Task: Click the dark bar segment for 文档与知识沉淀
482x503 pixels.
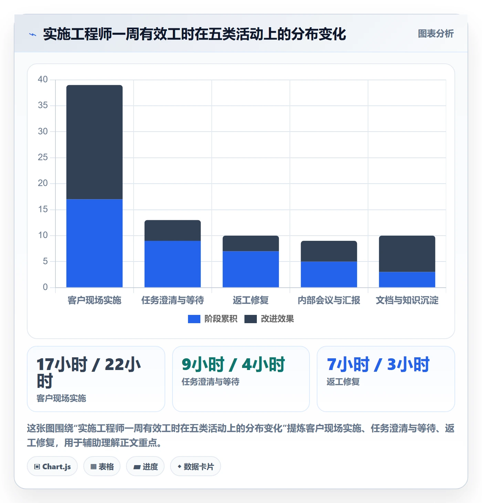Action: click(407, 254)
